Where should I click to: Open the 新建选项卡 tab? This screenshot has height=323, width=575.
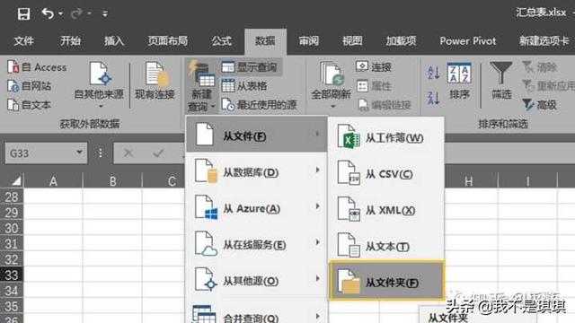(x=544, y=40)
